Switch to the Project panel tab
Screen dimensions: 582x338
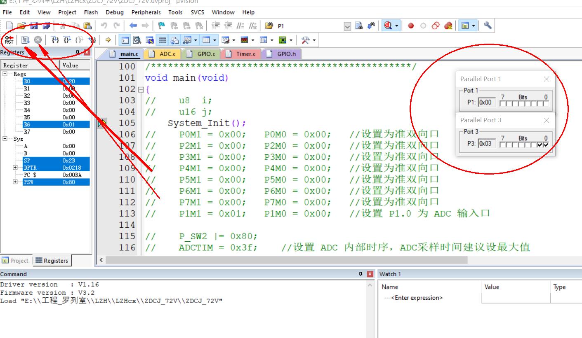pyautogui.click(x=16, y=261)
